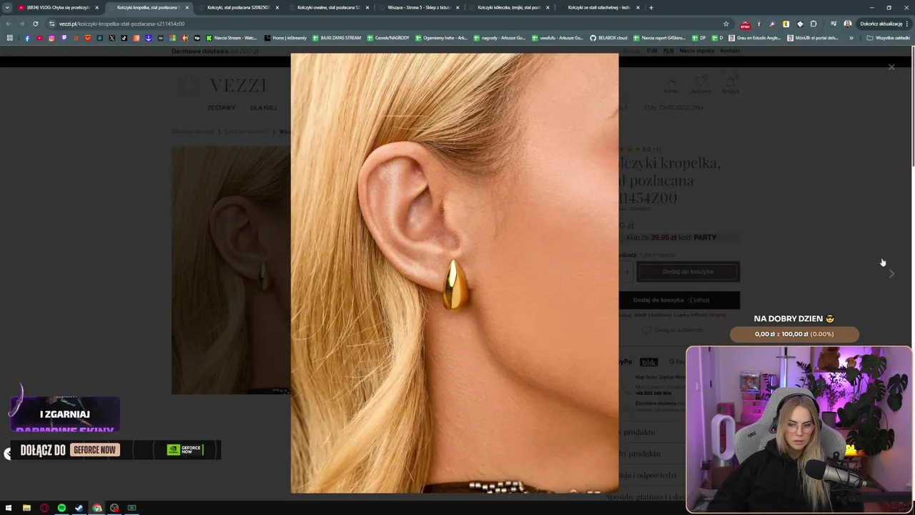Open the Windows Start menu
Viewport: 915px width, 515px height.
pyautogui.click(x=9, y=508)
